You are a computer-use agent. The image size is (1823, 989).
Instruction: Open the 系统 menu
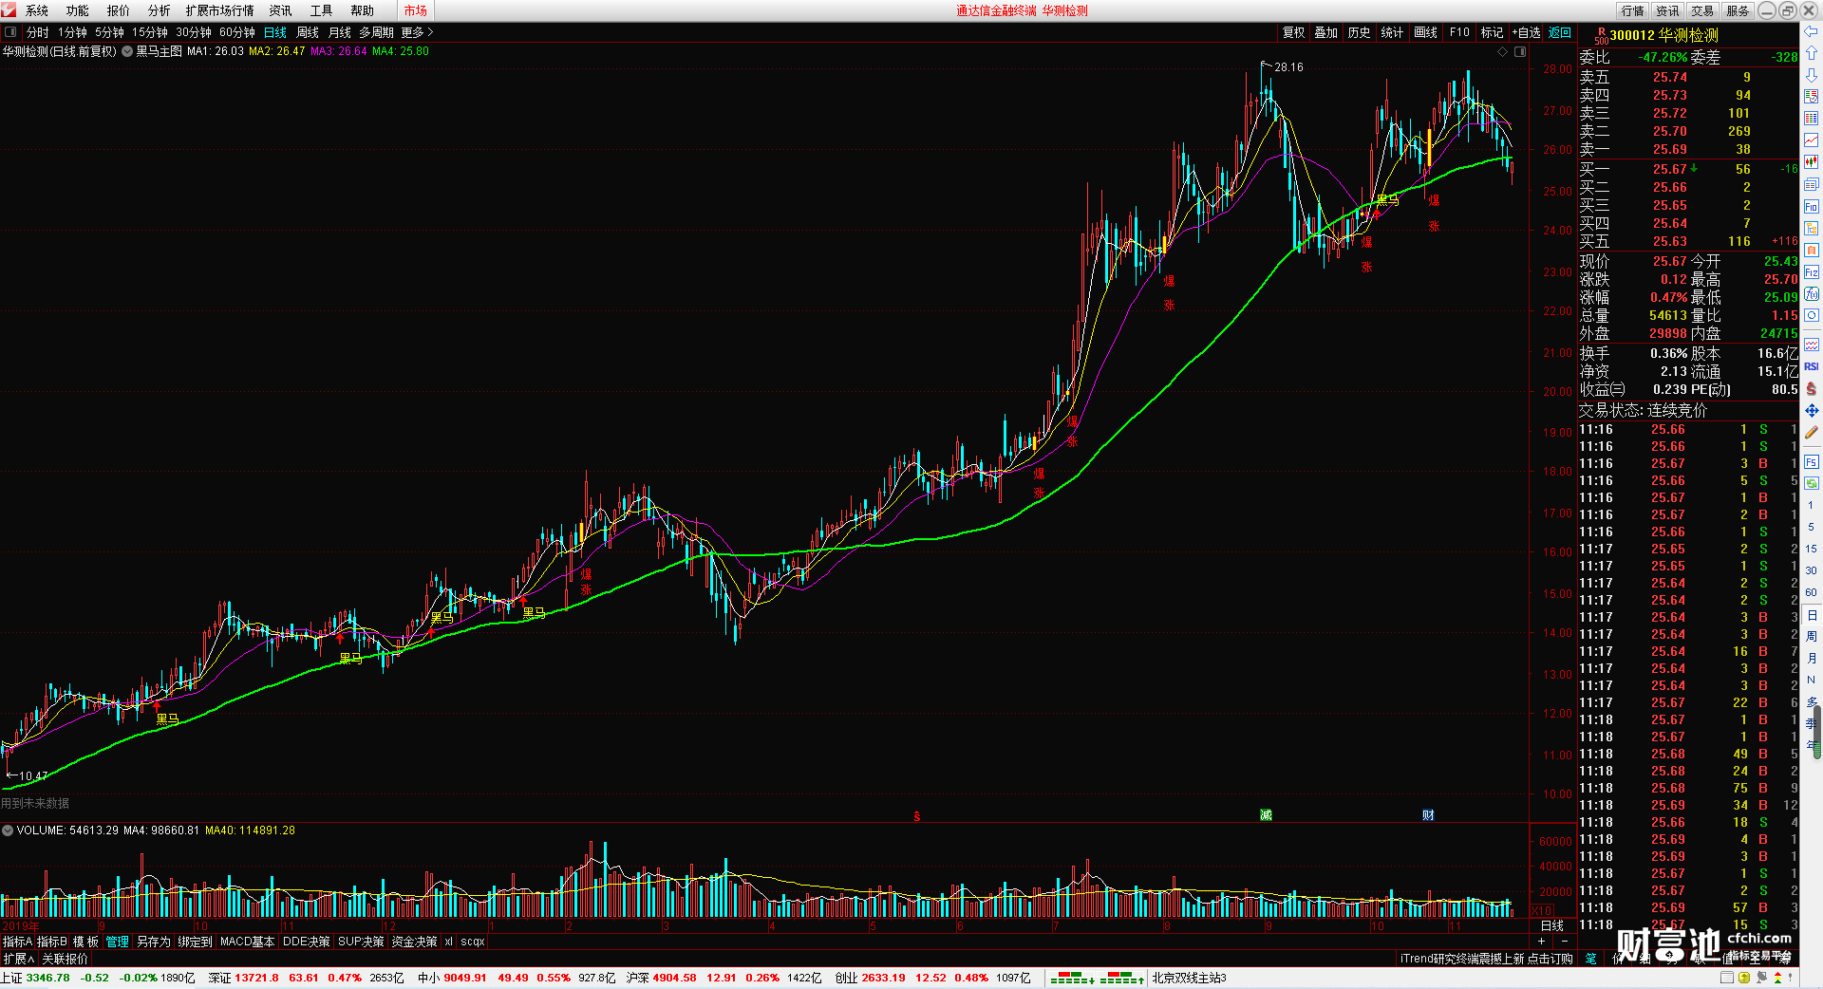click(x=37, y=10)
